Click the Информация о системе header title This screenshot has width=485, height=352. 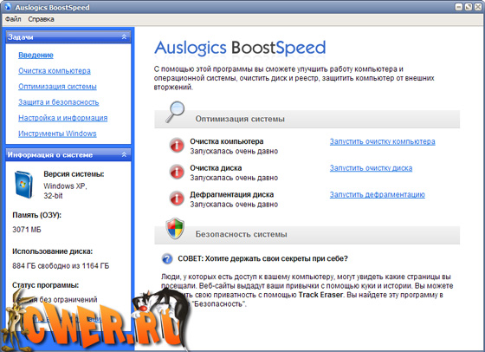[50, 155]
